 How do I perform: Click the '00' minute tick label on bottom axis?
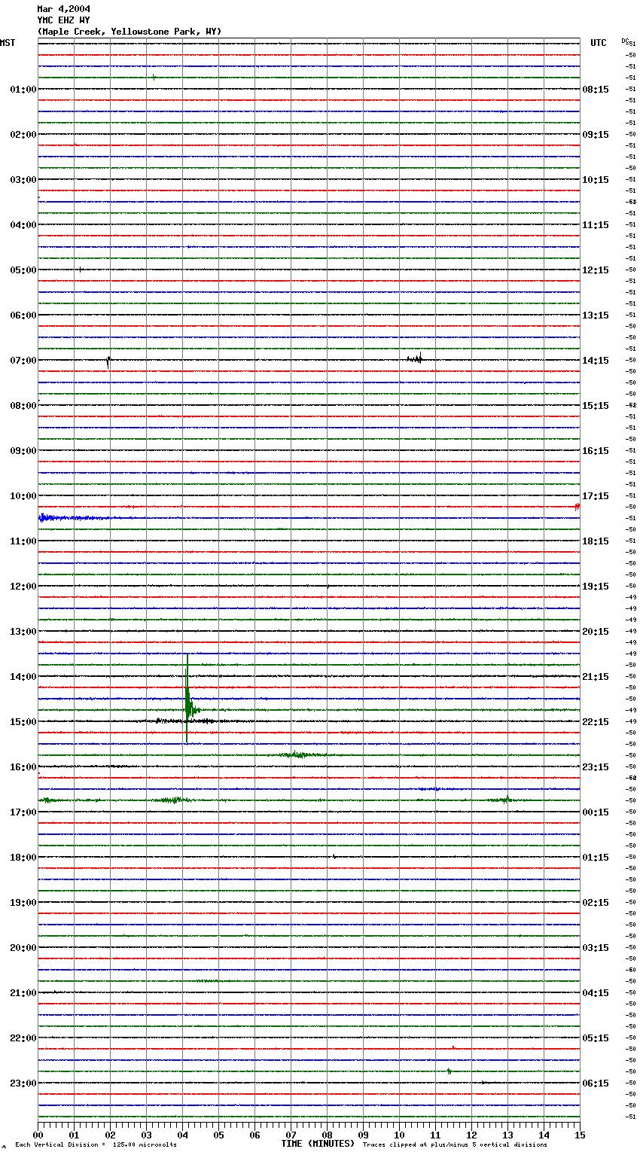pyautogui.click(x=38, y=1135)
